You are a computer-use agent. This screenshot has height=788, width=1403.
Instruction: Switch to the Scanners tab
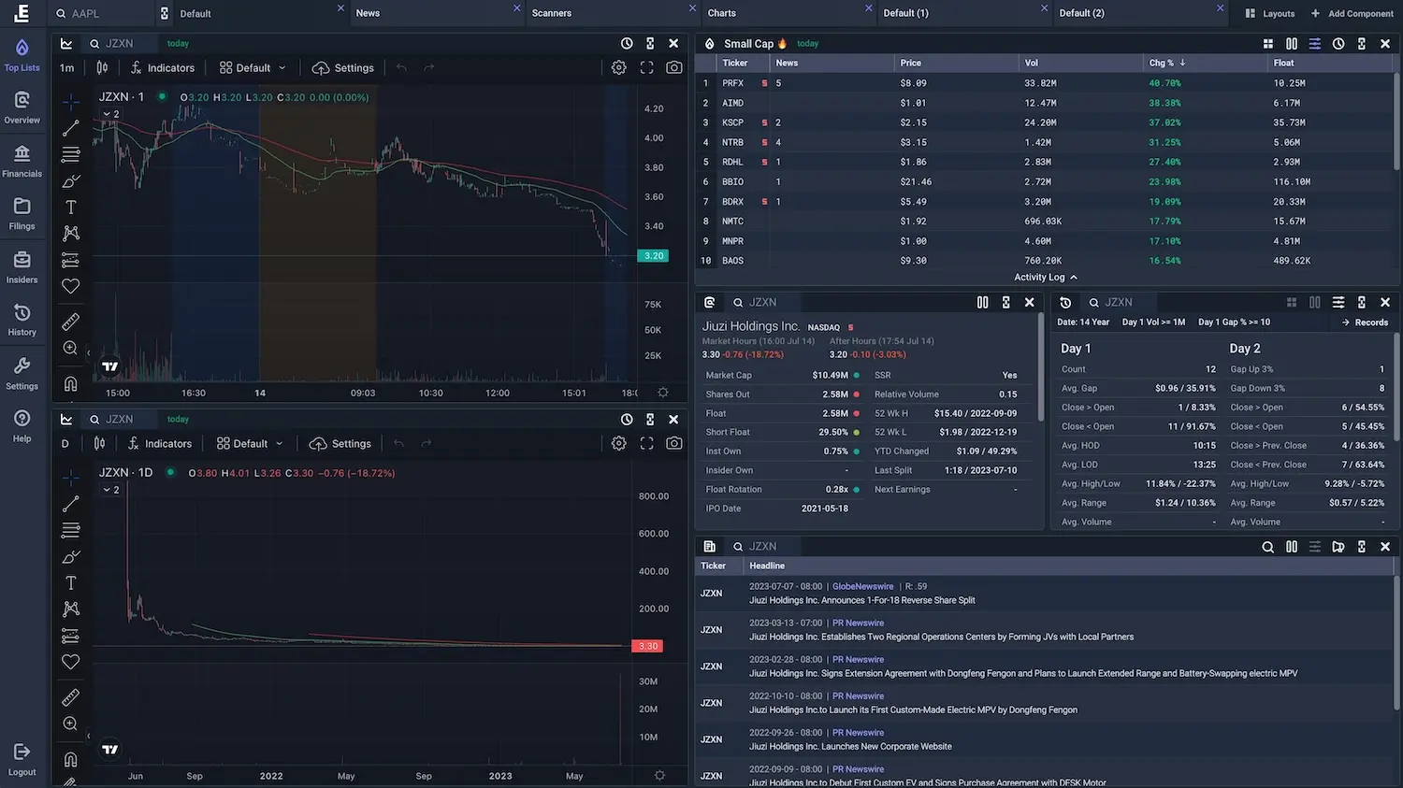click(552, 13)
